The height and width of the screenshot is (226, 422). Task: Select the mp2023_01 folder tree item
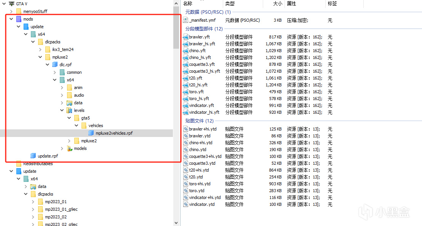tap(56, 202)
